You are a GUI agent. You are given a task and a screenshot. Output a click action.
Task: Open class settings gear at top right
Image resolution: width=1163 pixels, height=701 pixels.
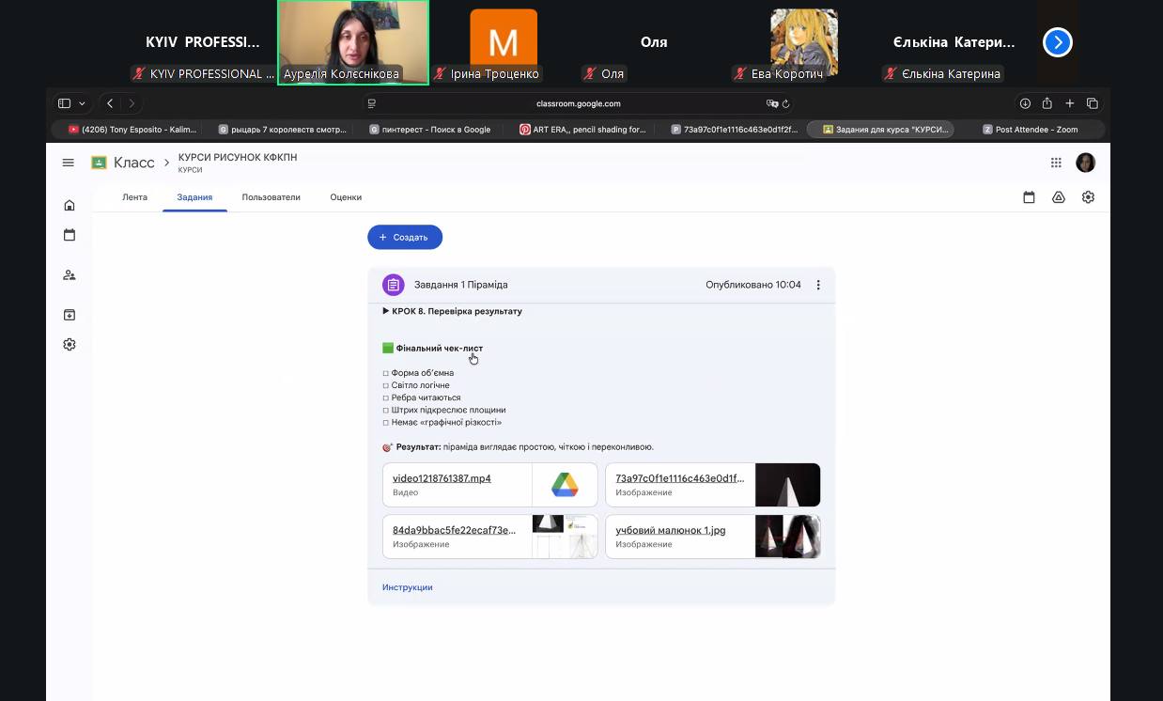click(x=1088, y=197)
